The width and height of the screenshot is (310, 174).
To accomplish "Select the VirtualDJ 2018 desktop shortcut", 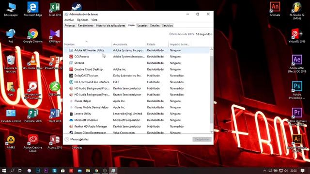I will 297,36.
